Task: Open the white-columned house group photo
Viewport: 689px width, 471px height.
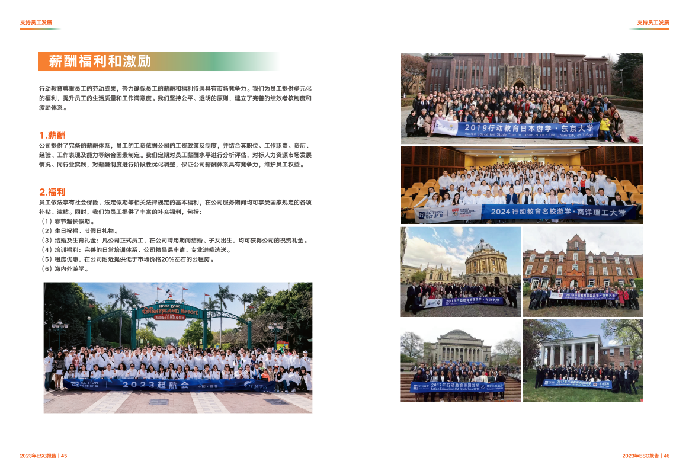Action: [582, 360]
